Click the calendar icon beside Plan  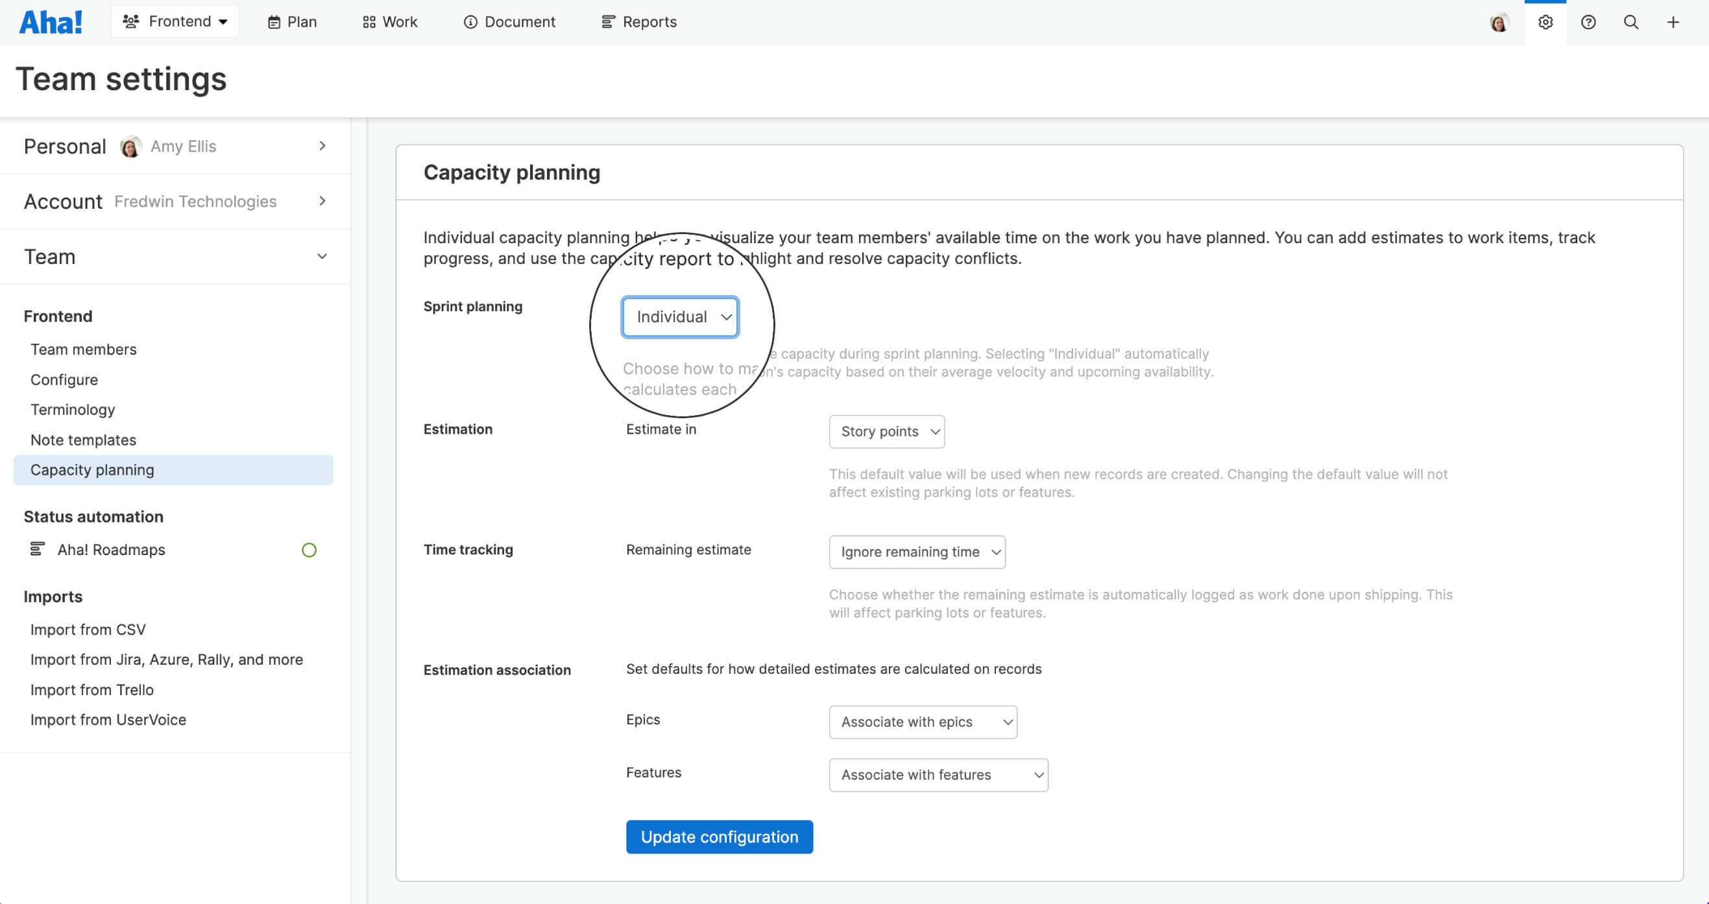click(274, 22)
